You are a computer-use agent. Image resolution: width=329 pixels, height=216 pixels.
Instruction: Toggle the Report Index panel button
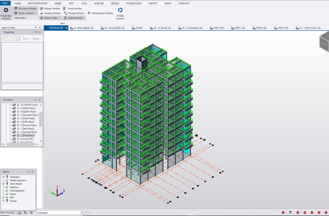(x=49, y=18)
